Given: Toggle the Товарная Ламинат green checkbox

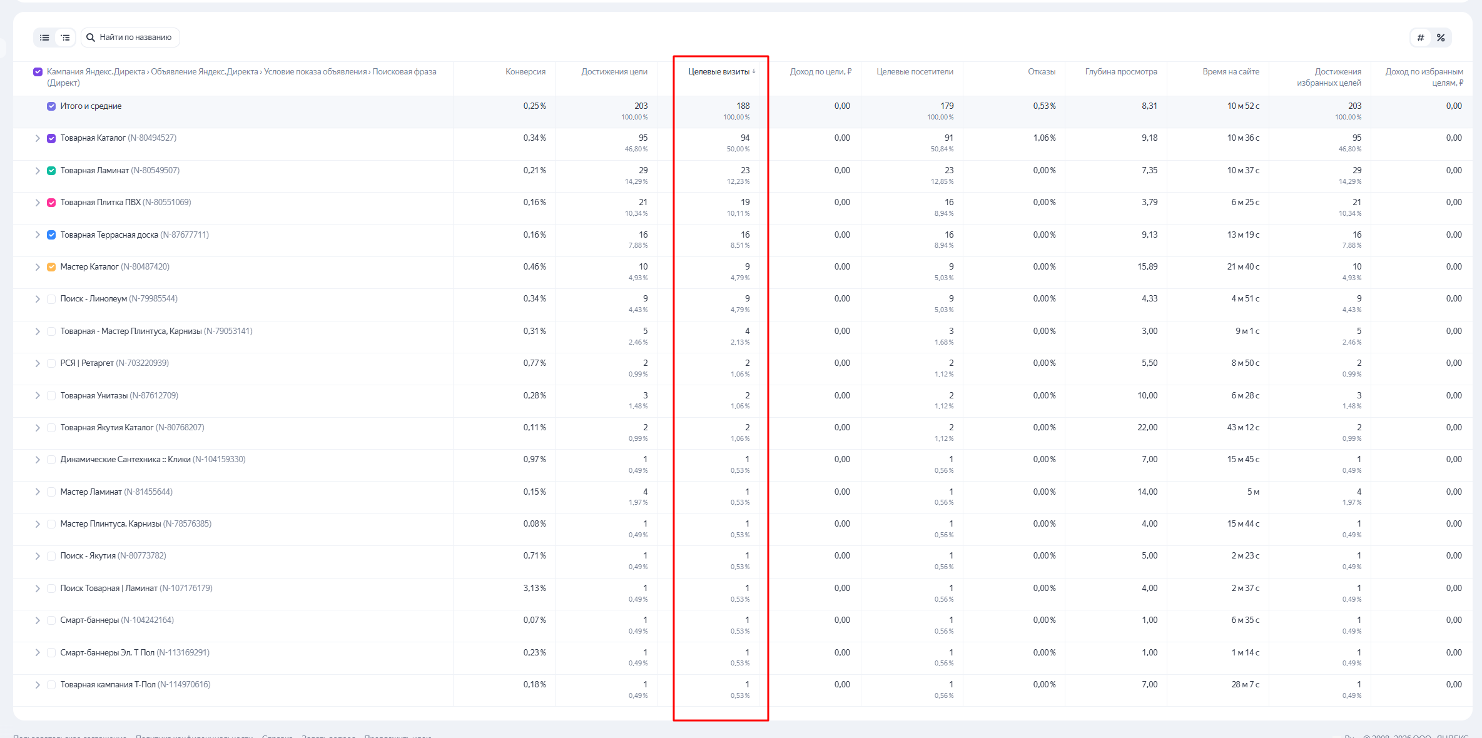Looking at the screenshot, I should (51, 171).
